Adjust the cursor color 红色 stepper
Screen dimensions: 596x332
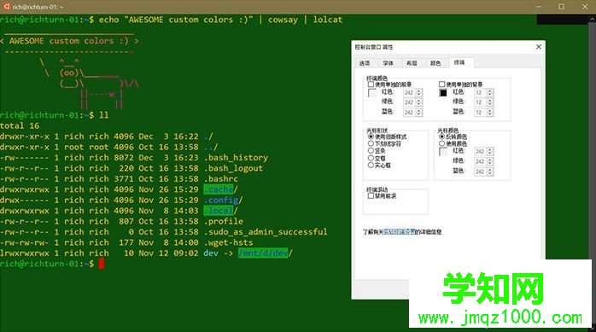[489, 152]
